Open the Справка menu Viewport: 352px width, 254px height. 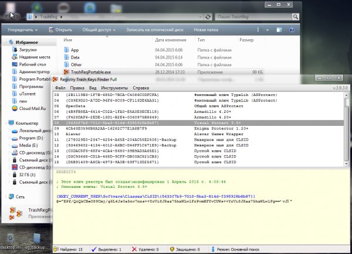pyautogui.click(x=141, y=88)
